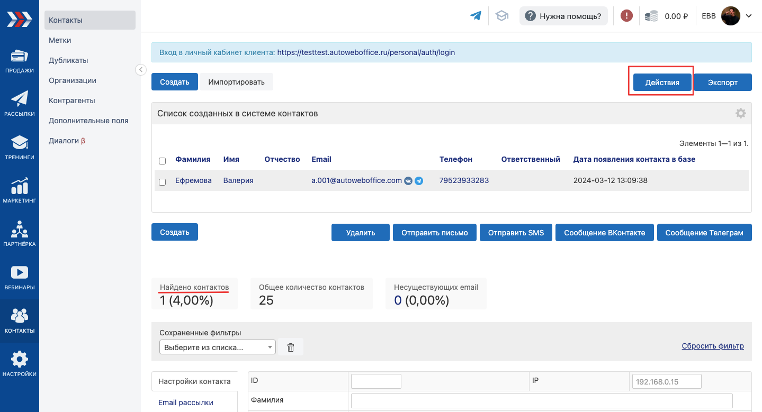
Task: Open the Рассылки section in sidebar
Action: pos(19,104)
